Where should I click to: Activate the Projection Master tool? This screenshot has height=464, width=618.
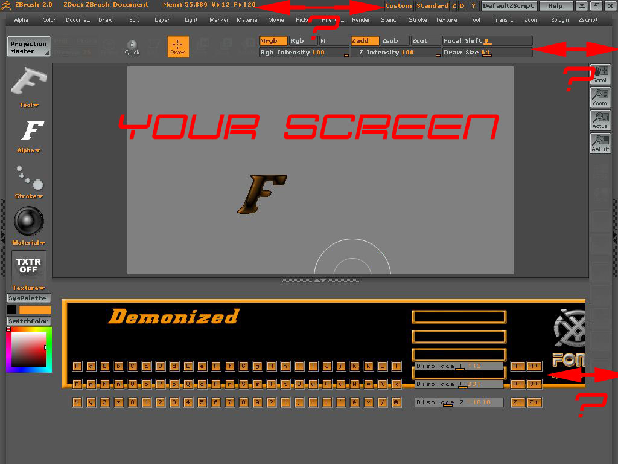pos(28,45)
